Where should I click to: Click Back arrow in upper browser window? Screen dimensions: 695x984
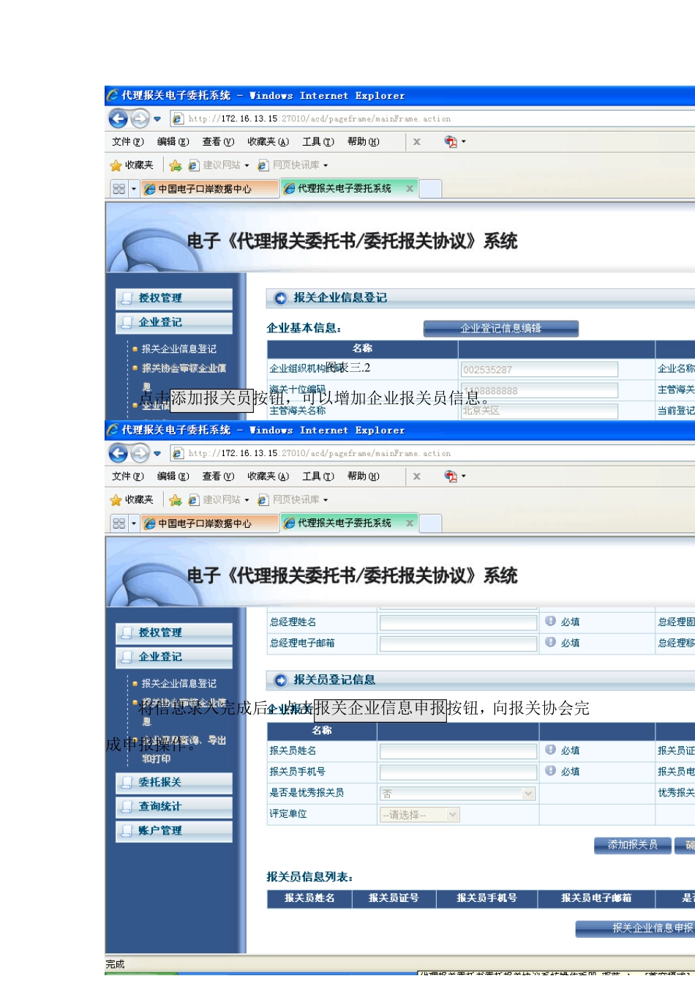coord(118,118)
